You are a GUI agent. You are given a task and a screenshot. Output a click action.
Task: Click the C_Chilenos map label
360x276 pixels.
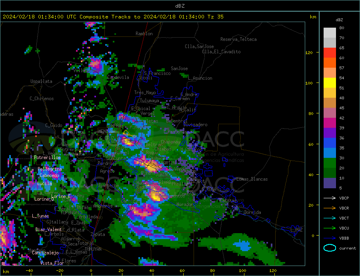point(42,99)
